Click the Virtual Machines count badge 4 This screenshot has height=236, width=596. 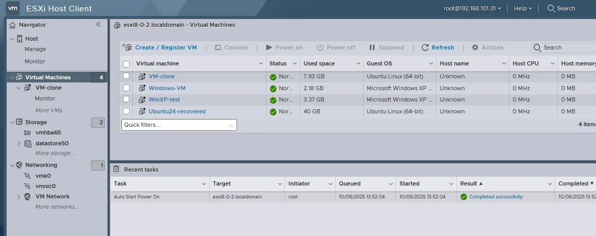click(x=98, y=77)
